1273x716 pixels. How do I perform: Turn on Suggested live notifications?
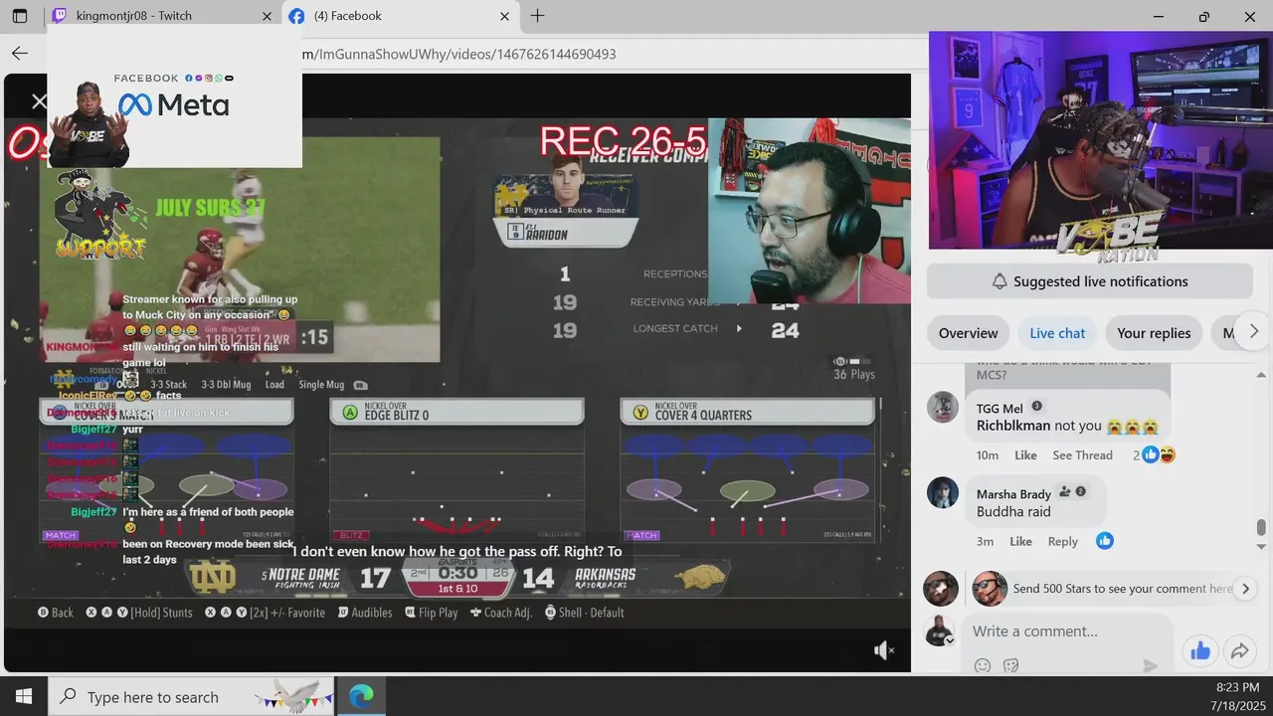click(1090, 281)
